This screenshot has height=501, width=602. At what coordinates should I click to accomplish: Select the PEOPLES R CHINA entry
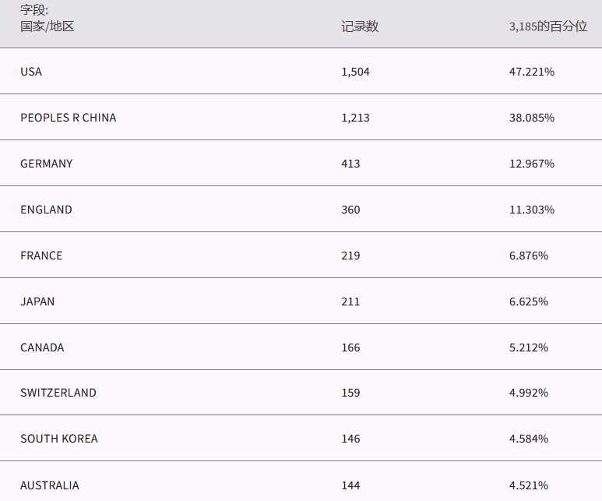[x=69, y=118]
